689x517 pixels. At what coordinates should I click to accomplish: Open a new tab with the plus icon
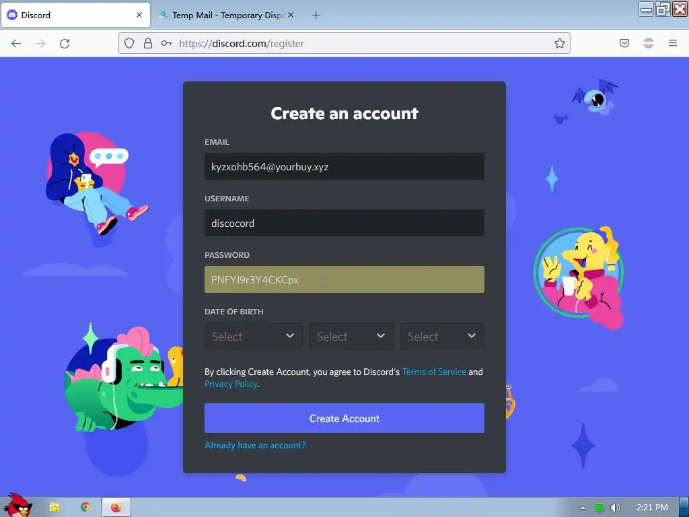(x=316, y=15)
